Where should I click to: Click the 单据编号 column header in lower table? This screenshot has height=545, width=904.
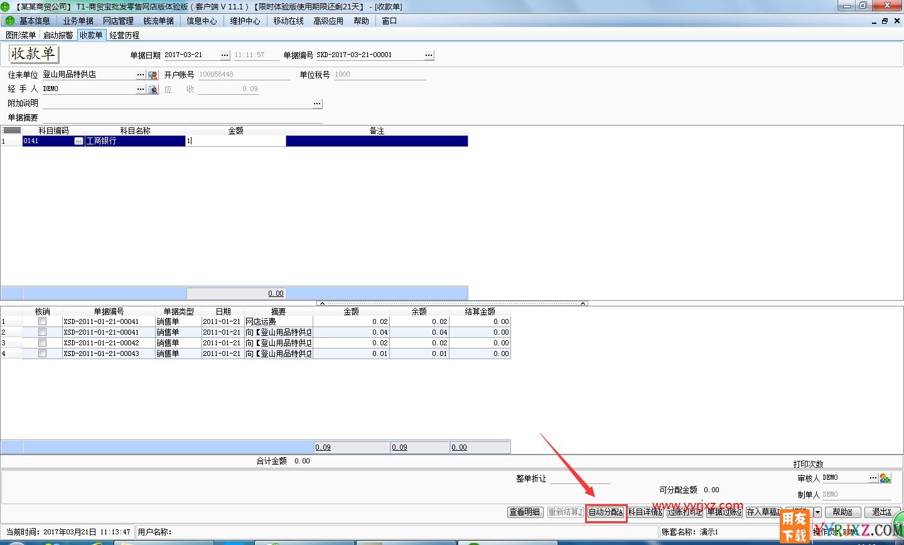(x=109, y=311)
